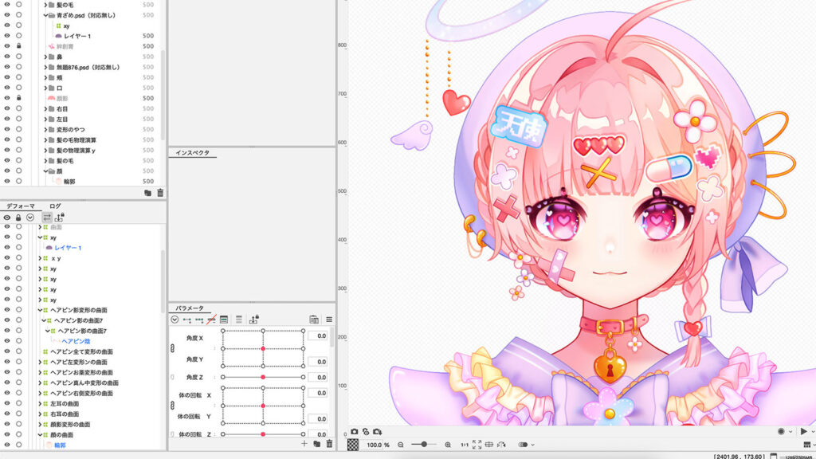Click the trash icon in parameter panel
The image size is (816, 459).
pos(329,444)
